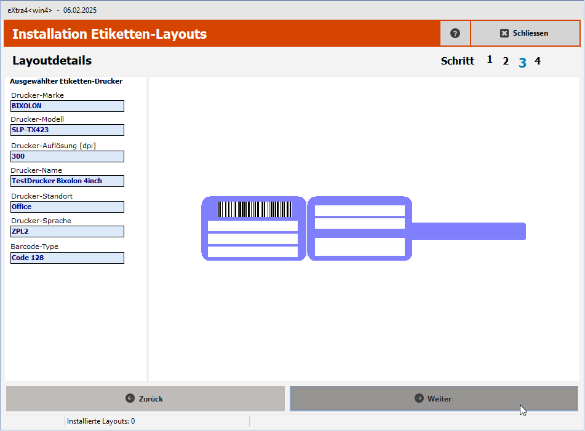The image size is (585, 431).
Task: Click the Drucker-Standort field showing Office
Action: (x=67, y=207)
